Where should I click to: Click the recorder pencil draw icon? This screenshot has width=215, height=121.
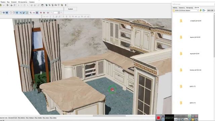(189, 120)
